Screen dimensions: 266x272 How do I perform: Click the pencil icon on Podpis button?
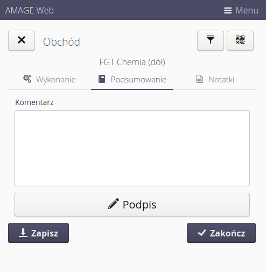tap(113, 204)
